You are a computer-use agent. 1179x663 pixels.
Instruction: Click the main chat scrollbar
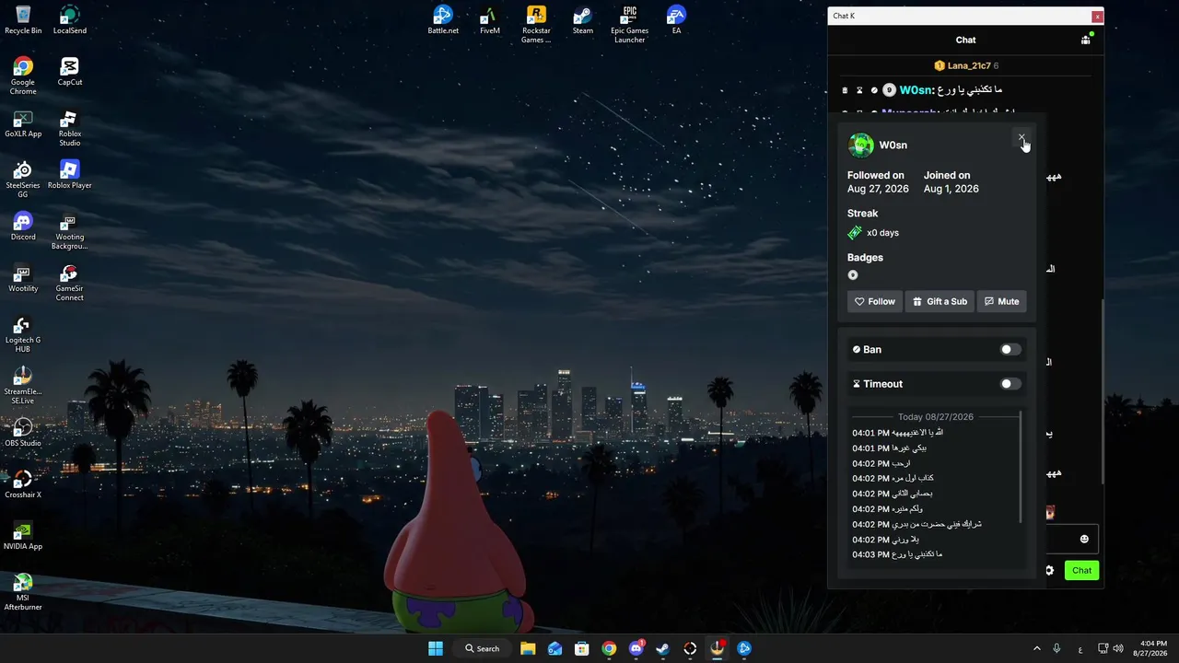(x=1102, y=390)
